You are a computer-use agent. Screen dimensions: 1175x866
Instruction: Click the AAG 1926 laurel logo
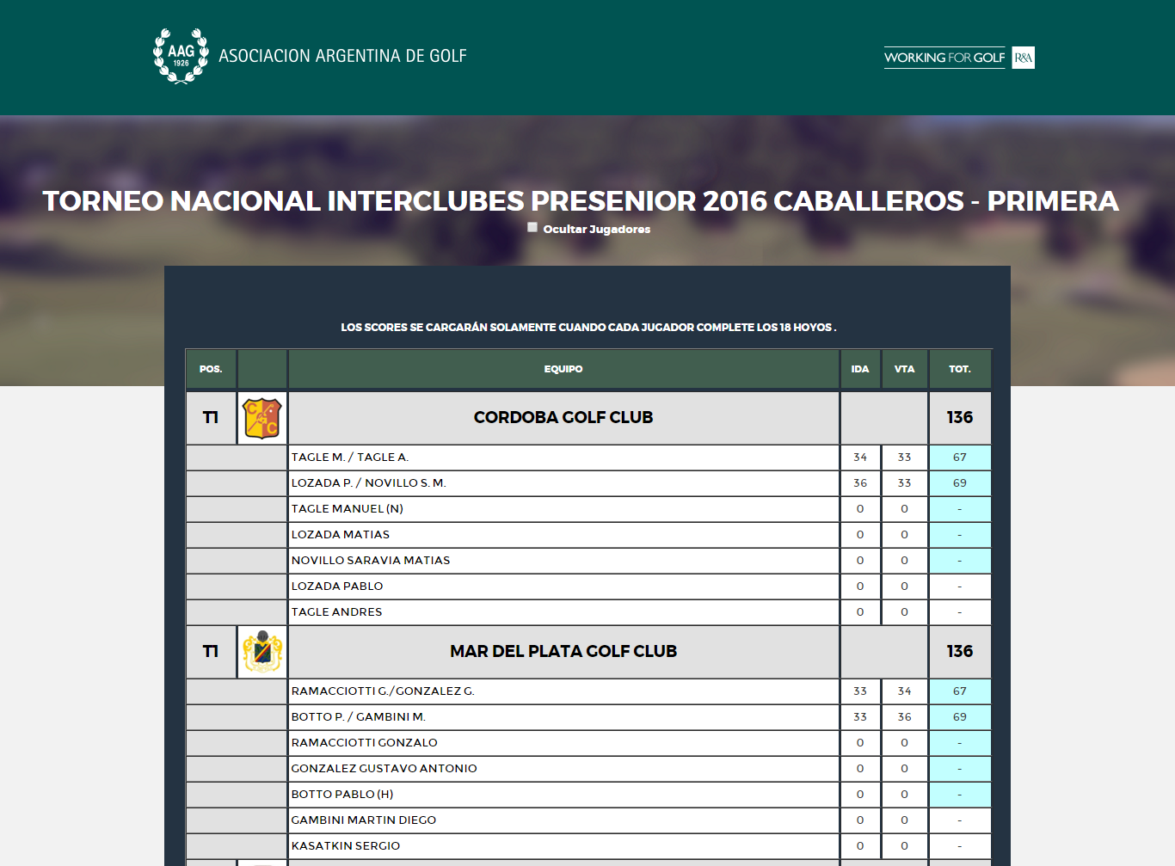point(181,56)
